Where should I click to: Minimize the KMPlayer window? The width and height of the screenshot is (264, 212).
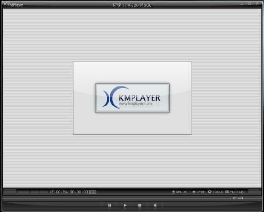tap(242, 4)
